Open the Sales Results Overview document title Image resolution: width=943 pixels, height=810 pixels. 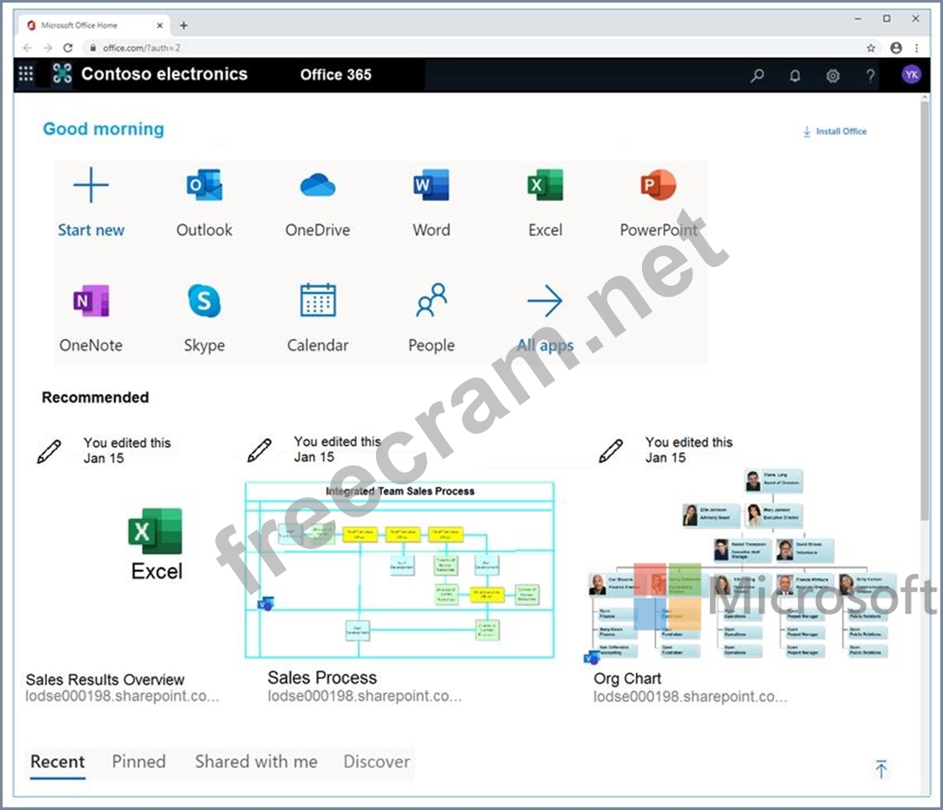pyautogui.click(x=105, y=680)
